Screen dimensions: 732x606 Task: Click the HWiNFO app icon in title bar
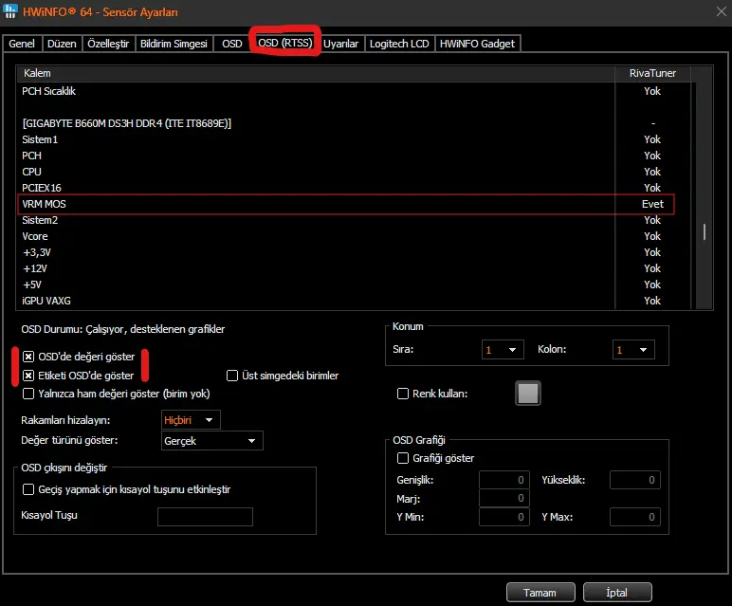9,11
